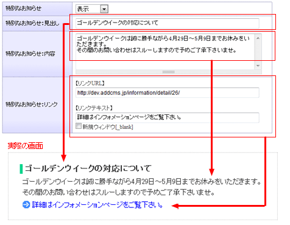
Task: Click the 特別なお知らせ label in the top row
Action: click(x=23, y=9)
